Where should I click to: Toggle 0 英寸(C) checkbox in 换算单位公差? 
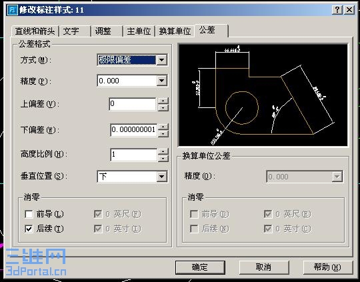pos(268,229)
